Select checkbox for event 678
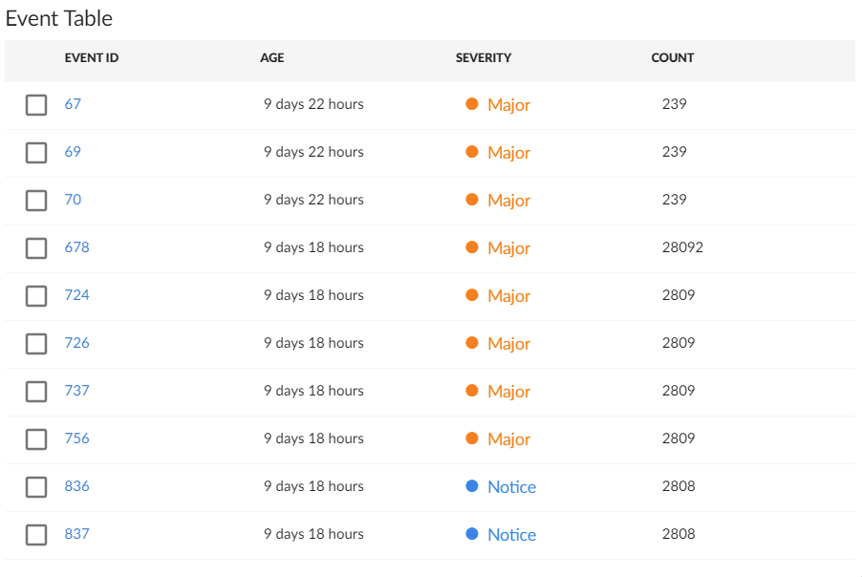This screenshot has height=577, width=862. pos(36,248)
